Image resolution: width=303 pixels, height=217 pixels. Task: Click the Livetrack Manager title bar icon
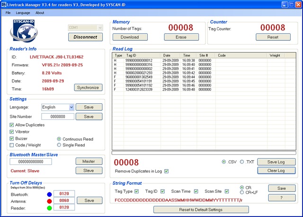click(x=4, y=4)
